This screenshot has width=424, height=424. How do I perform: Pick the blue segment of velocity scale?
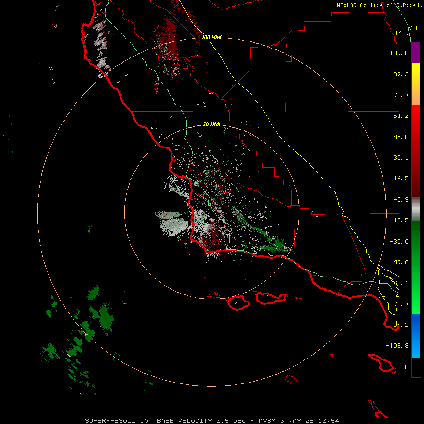pyautogui.click(x=416, y=336)
